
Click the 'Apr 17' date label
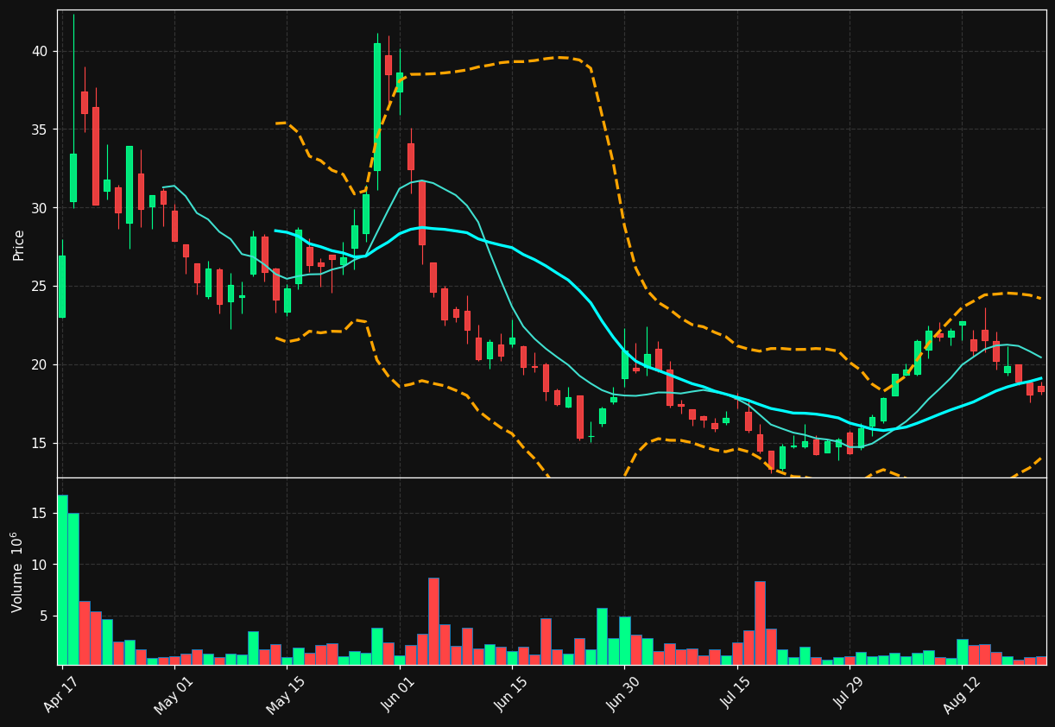60,692
